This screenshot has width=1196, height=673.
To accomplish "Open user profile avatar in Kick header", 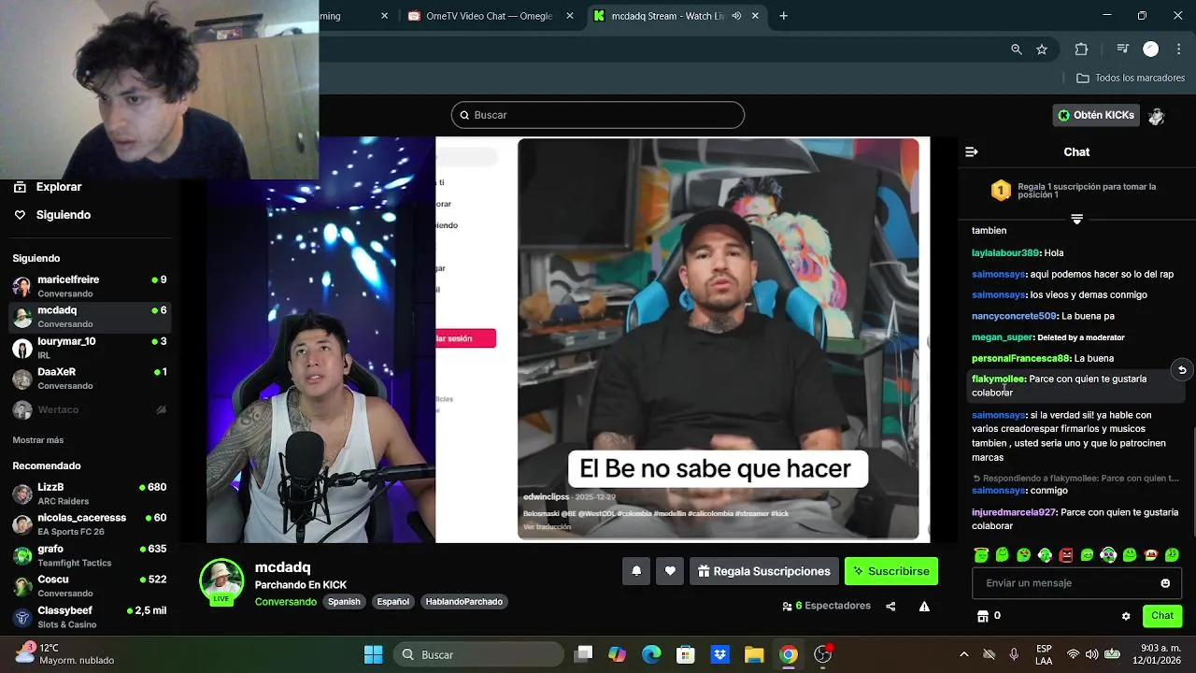I will coord(1157,116).
